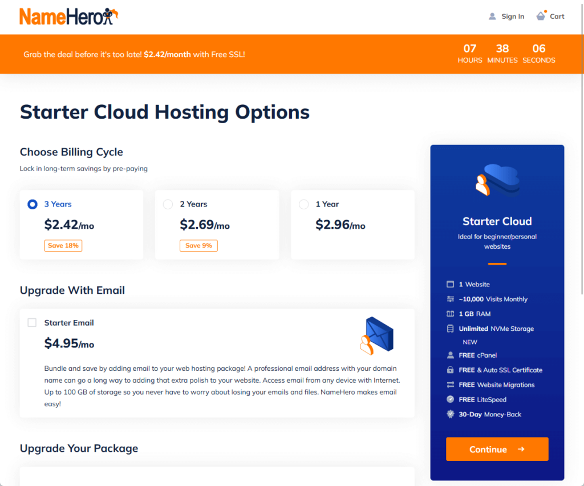Click the Starter Email label
This screenshot has height=486, width=584.
pos(69,323)
